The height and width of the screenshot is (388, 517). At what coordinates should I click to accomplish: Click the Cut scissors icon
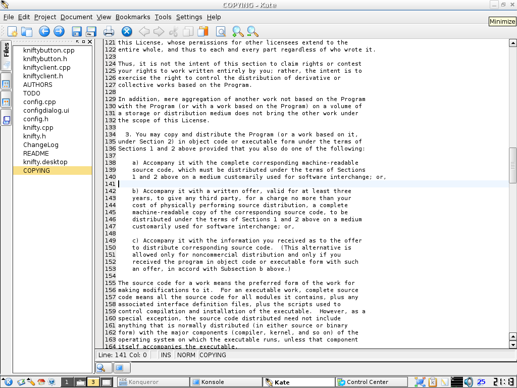[173, 31]
